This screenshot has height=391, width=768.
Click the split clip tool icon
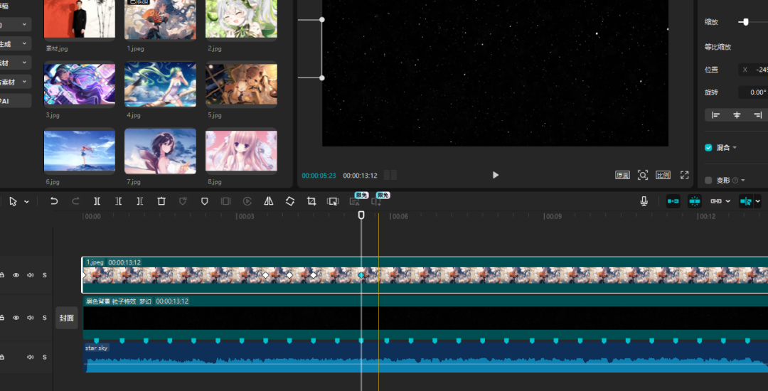click(x=97, y=201)
